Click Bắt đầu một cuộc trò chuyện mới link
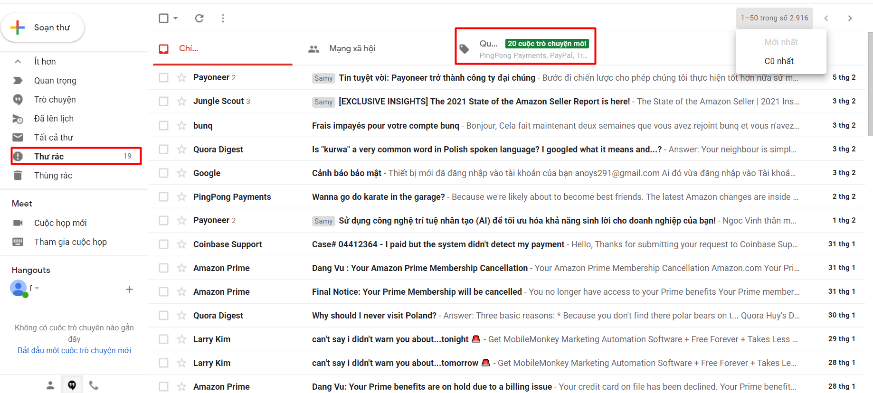 pyautogui.click(x=74, y=350)
